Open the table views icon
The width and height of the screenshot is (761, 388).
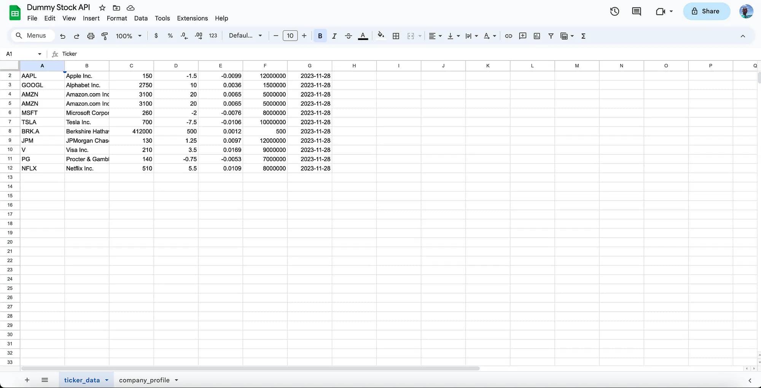(x=564, y=36)
